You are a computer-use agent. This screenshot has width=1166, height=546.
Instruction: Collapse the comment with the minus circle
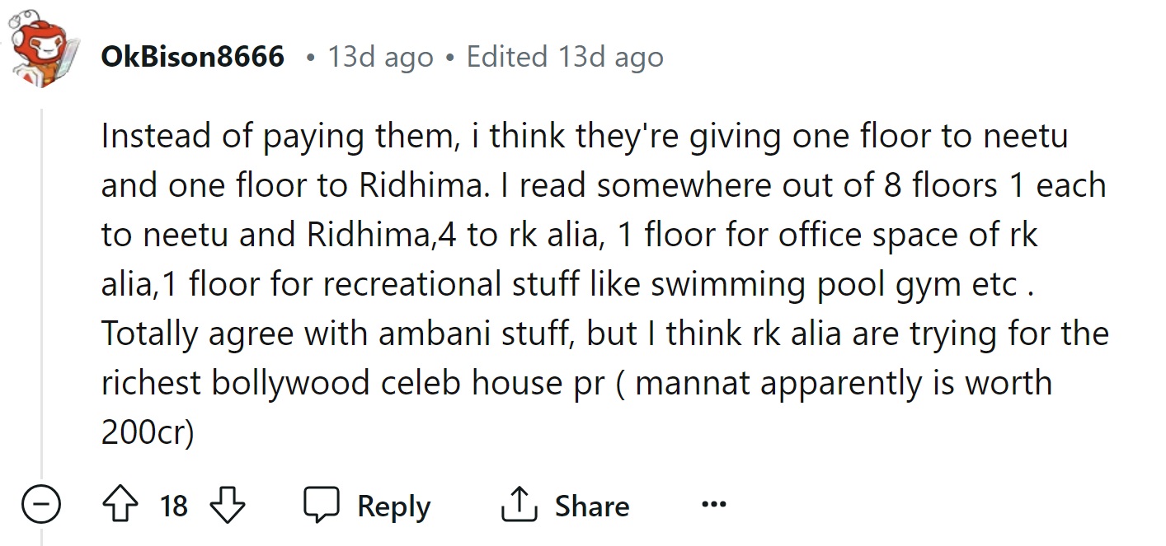40,506
